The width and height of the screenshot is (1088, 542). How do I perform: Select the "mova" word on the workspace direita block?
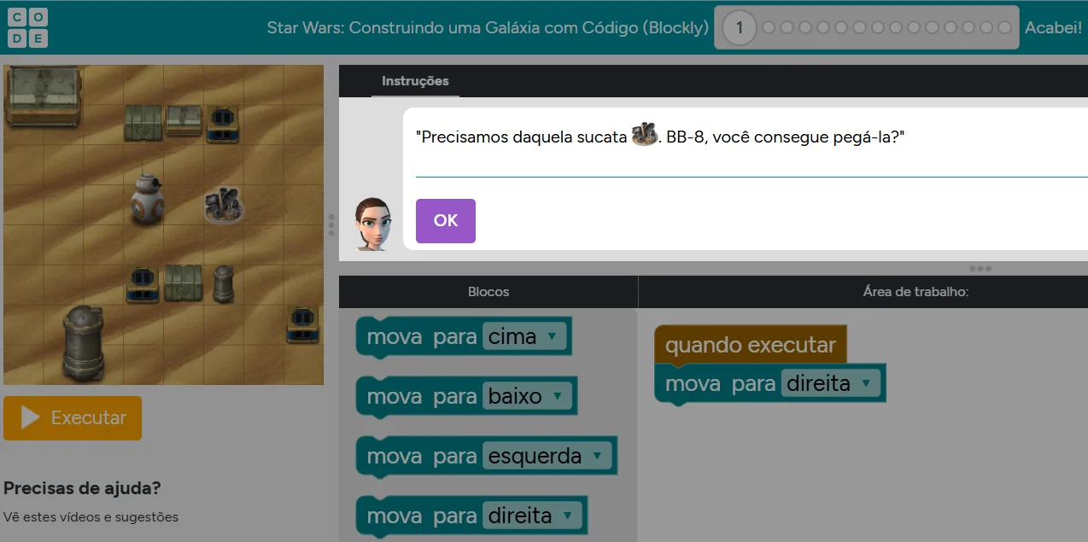tap(693, 384)
